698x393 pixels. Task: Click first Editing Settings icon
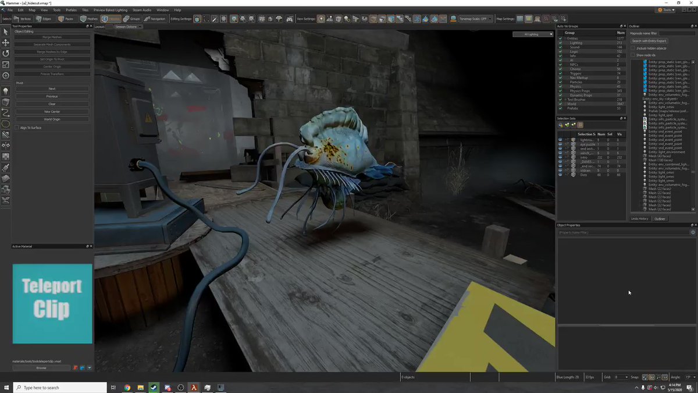(x=197, y=19)
